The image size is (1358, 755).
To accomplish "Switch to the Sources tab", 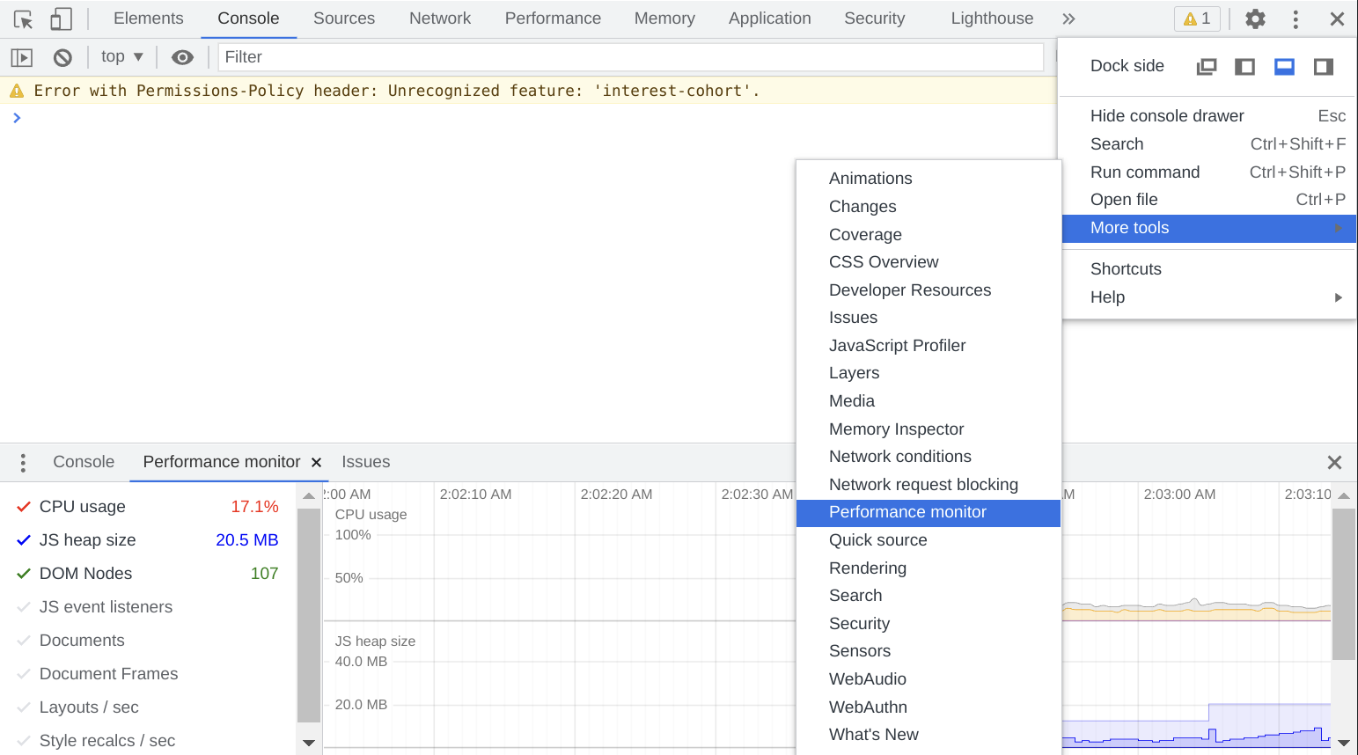I will point(344,18).
